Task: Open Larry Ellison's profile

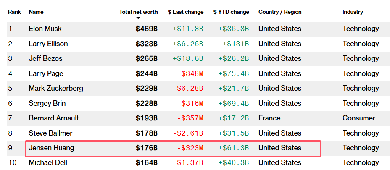Action: [x=48, y=44]
